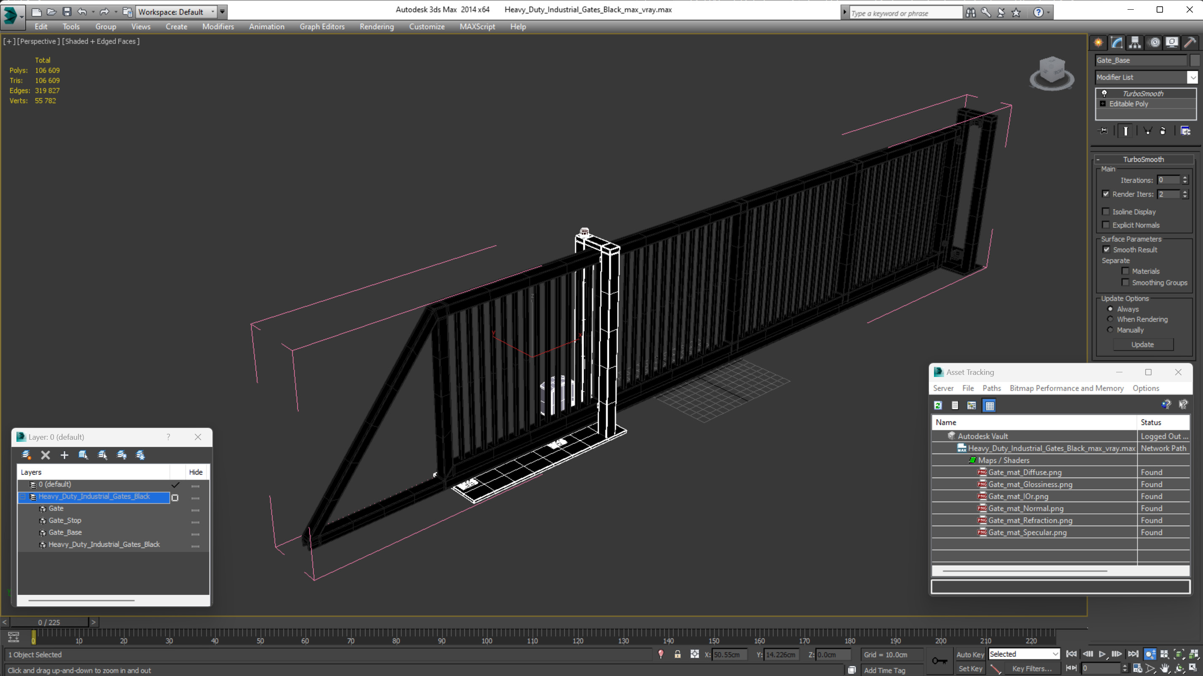The image size is (1203, 676).
Task: Select the Gate_Base layer in layers panel
Action: pyautogui.click(x=65, y=532)
